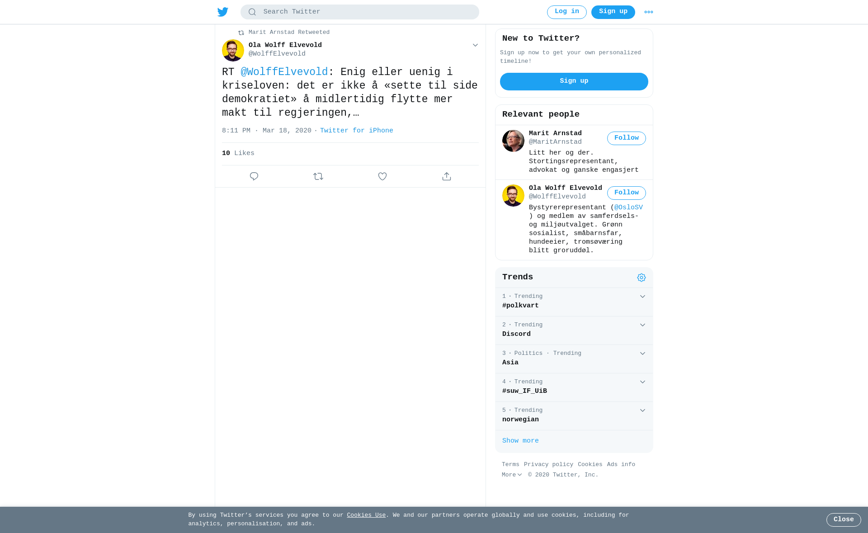Click the search magnifier icon

[252, 12]
